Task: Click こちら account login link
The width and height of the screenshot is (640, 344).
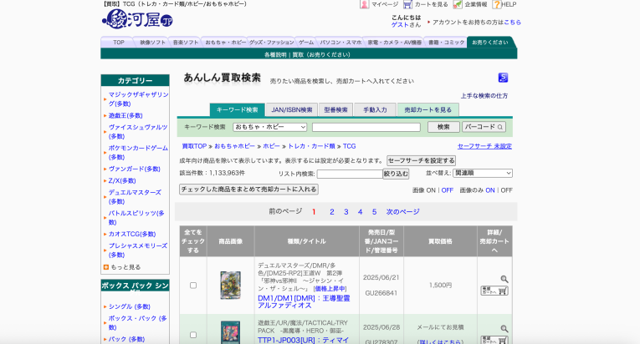Action: point(512,23)
